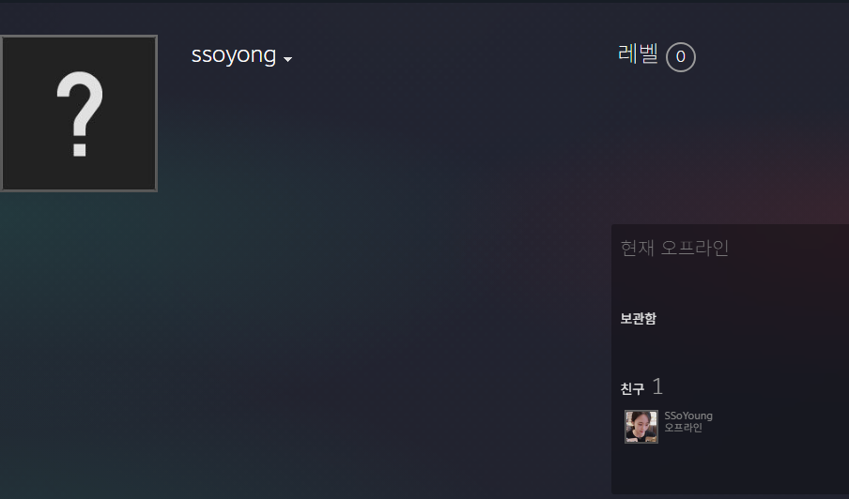Viewport: 849px width, 499px height.
Task: Select the 레벨 0 level display
Action: [x=656, y=56]
